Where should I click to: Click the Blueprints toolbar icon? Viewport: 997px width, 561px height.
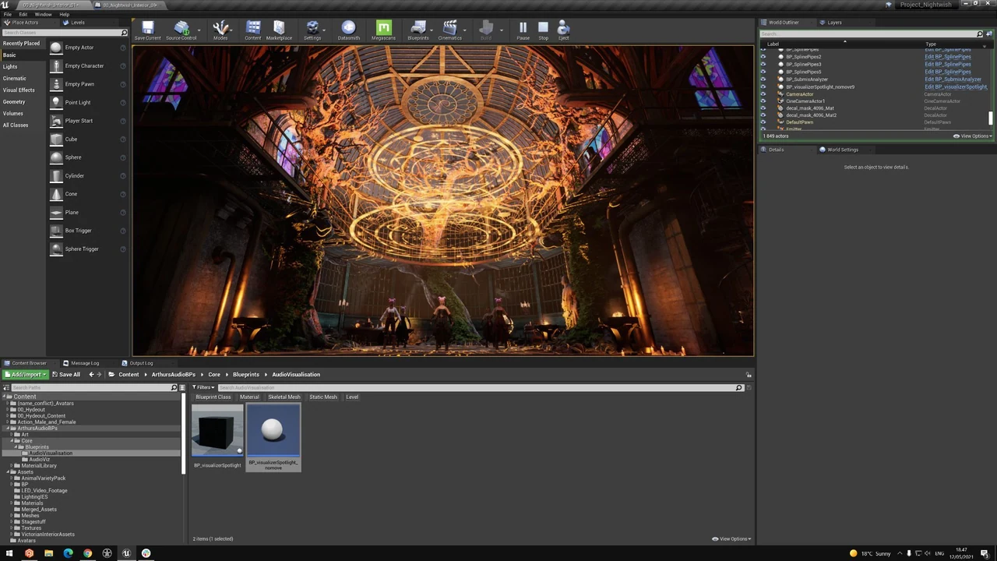pos(418,31)
